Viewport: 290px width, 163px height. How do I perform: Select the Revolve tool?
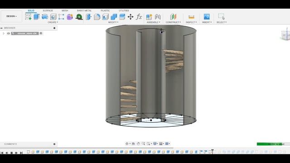pyautogui.click(x=45, y=17)
